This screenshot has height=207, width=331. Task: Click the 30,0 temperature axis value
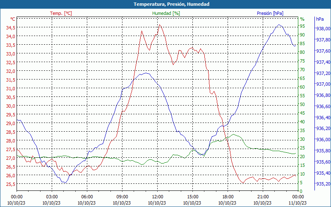[10, 106]
